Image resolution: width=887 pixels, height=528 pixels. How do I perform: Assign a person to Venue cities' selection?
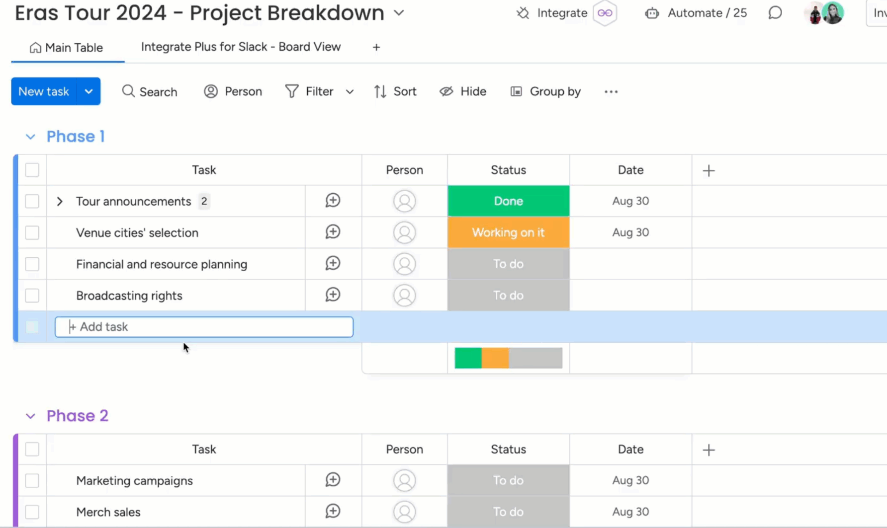click(x=404, y=232)
